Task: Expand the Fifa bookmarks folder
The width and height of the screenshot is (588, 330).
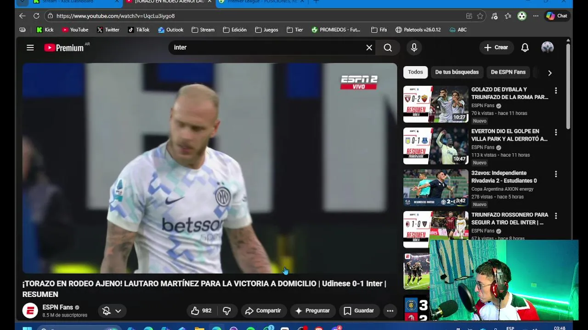Action: tap(379, 30)
